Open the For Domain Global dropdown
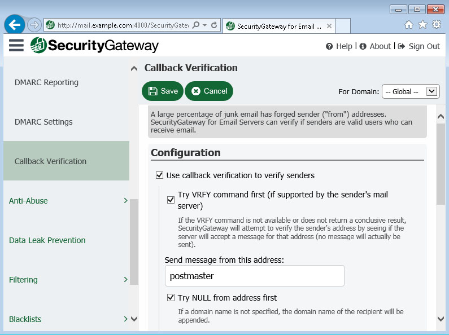 [411, 91]
